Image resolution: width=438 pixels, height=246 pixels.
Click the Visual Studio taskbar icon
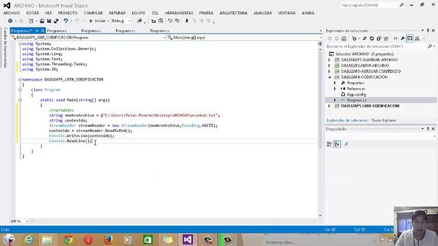tap(188, 240)
